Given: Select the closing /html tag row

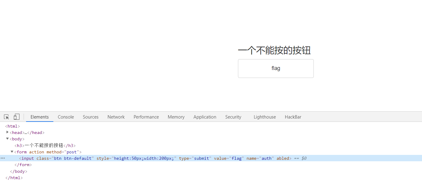Looking at the screenshot, I should [x=211, y=178].
